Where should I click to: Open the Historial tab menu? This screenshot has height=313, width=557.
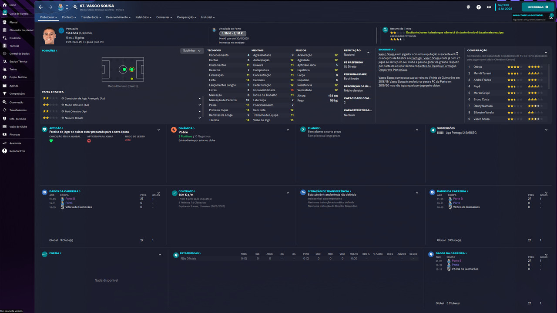208,17
